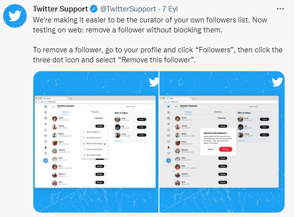Select "Remove this follower" in left image's menu
Viewport: 295px width, 217px height.
pyautogui.click(x=95, y=144)
